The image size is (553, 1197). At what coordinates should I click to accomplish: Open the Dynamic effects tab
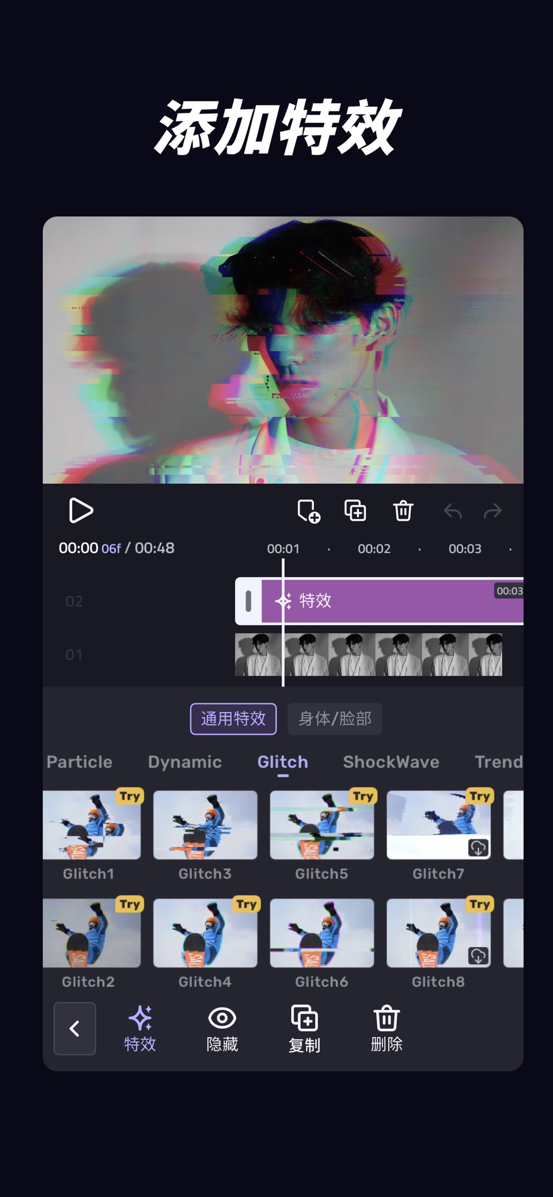pos(185,762)
